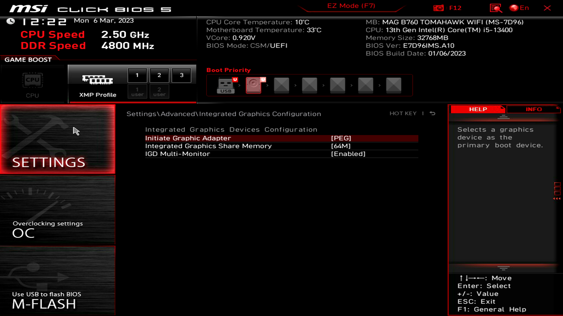Switch to HELP tab in side panel
The image size is (563, 316).
(x=478, y=109)
